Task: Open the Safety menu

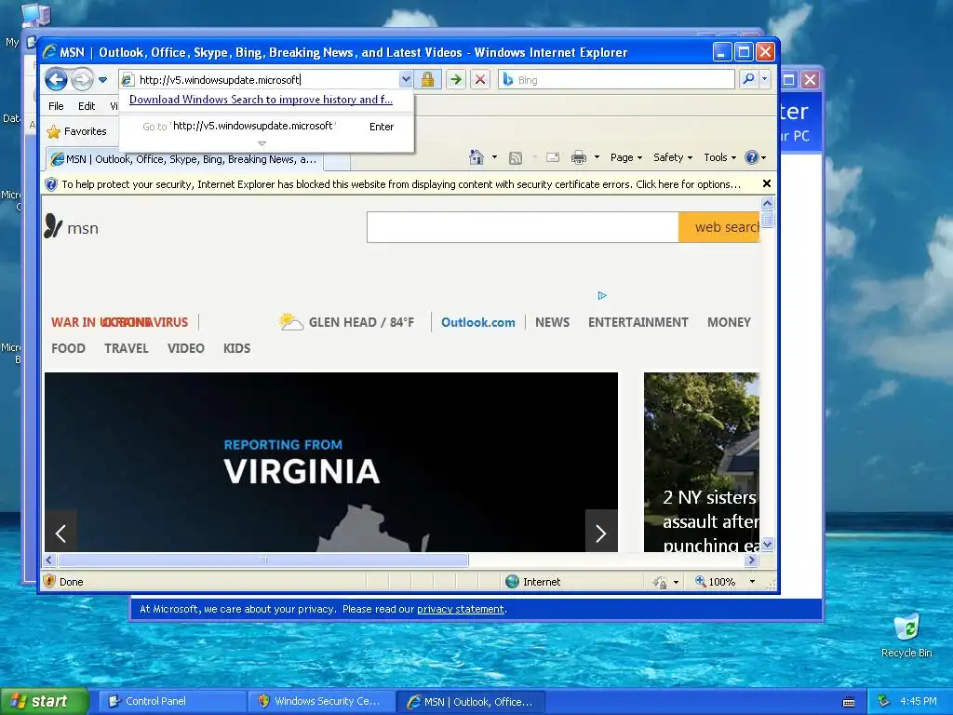Action: click(672, 157)
